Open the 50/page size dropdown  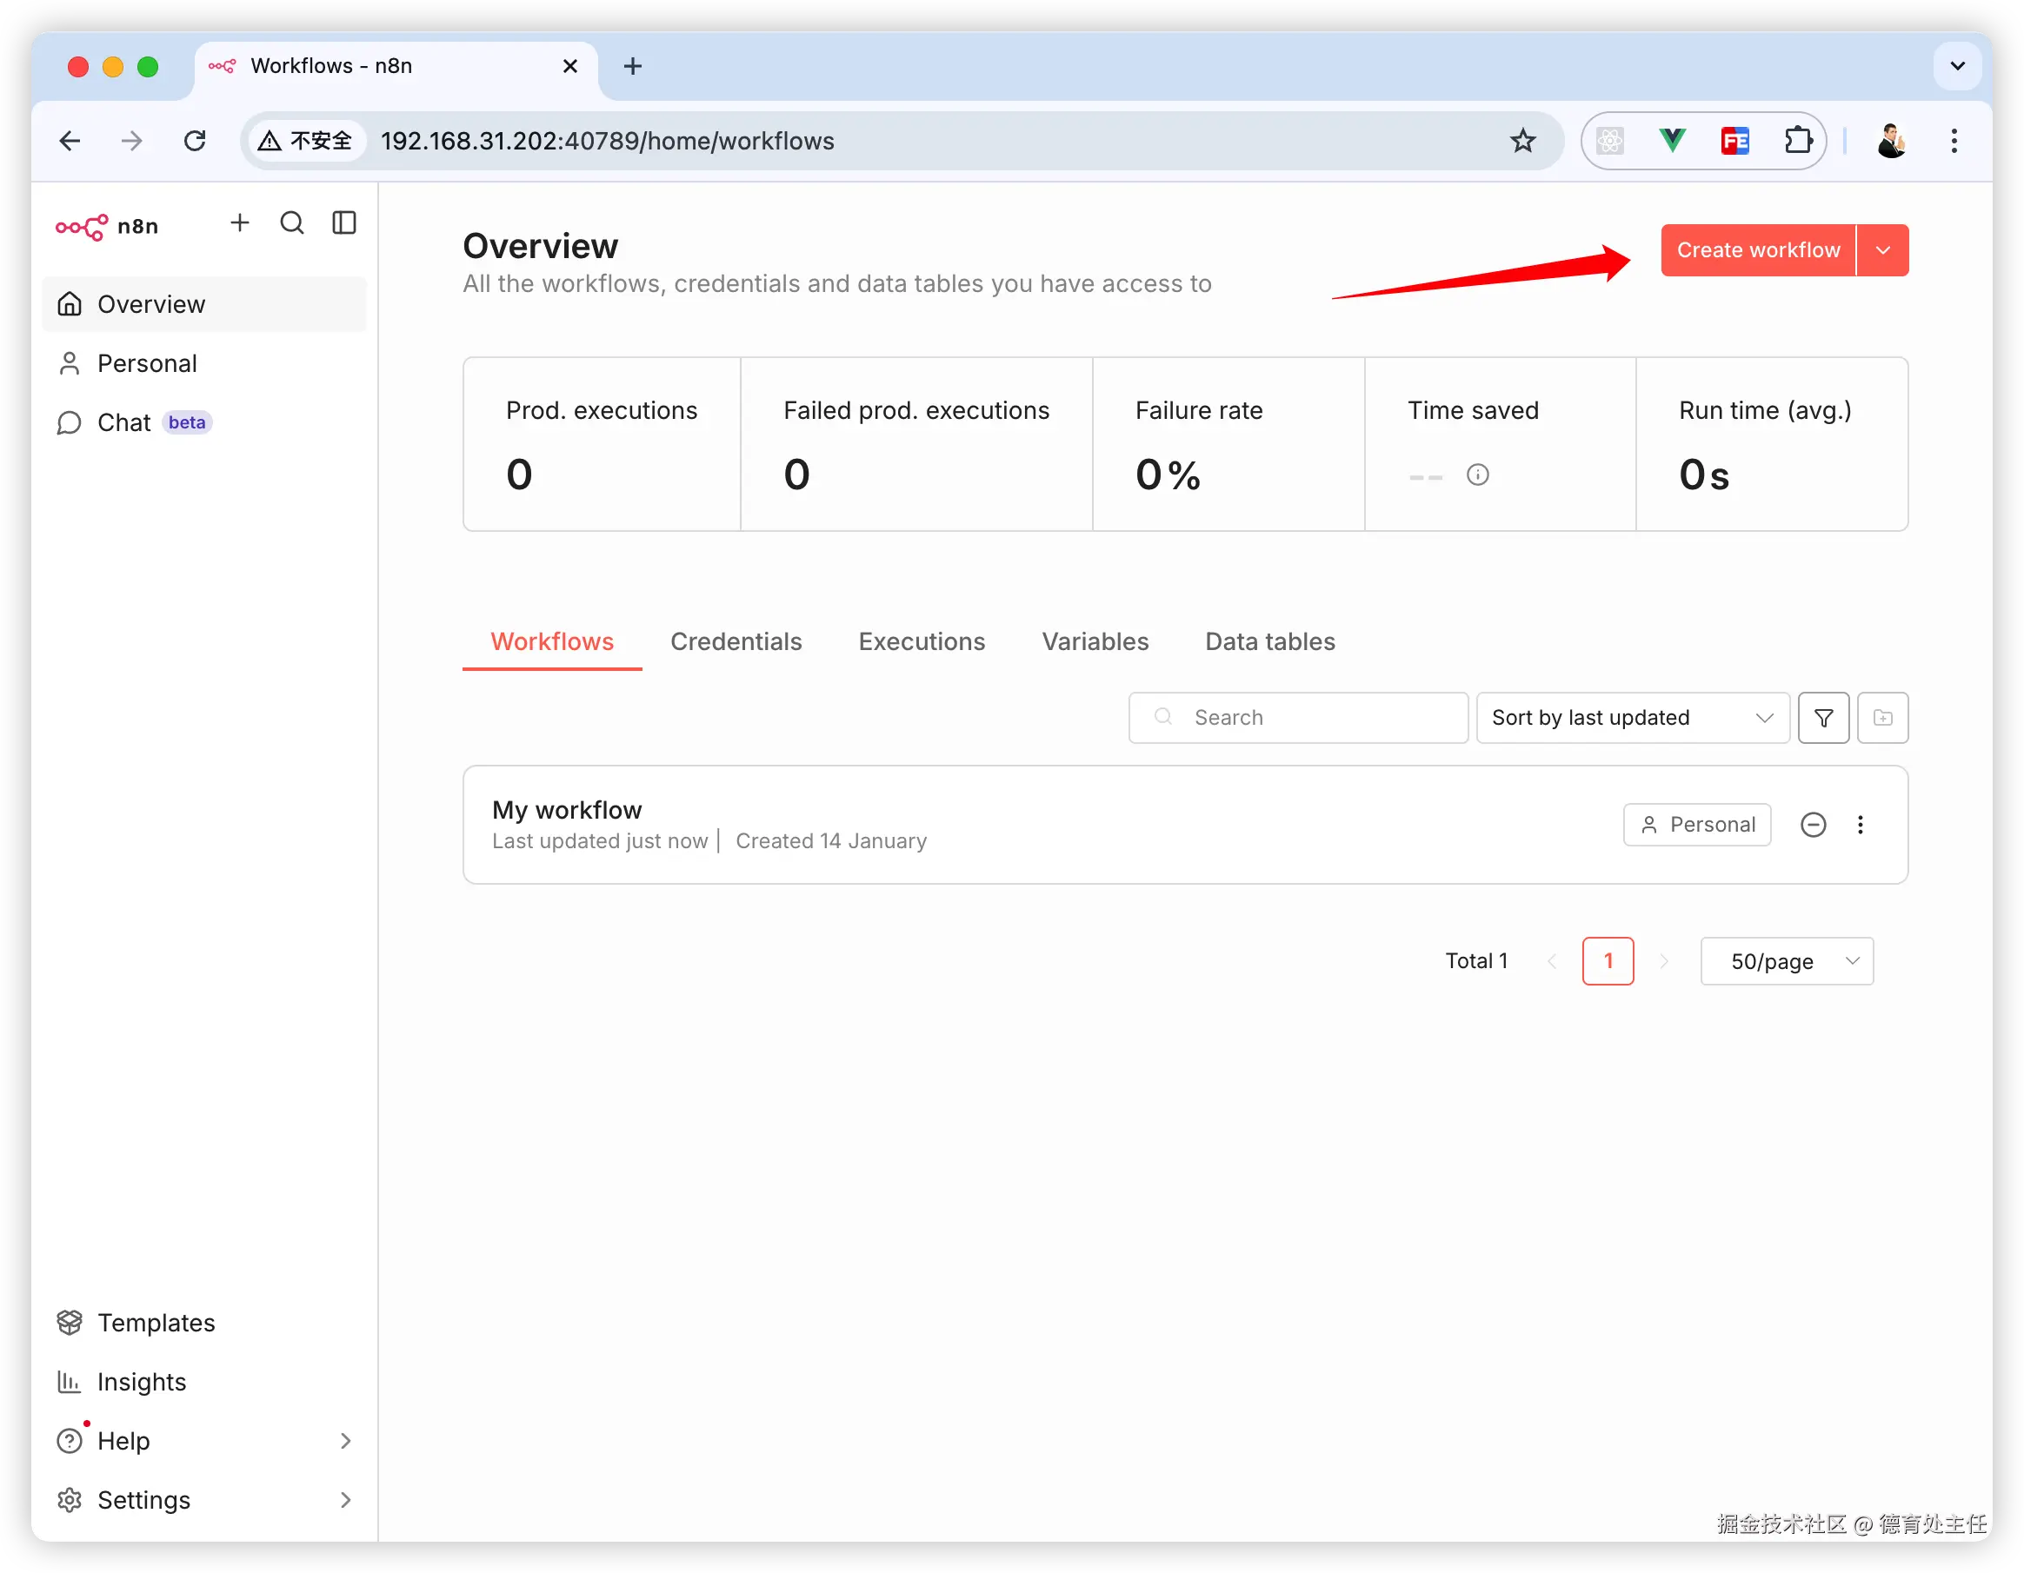(1786, 961)
